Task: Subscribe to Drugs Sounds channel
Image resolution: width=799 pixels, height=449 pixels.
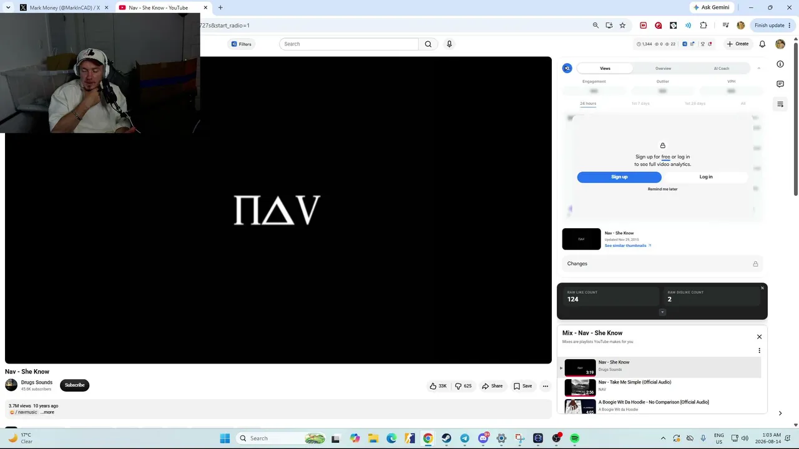Action: [x=74, y=385]
